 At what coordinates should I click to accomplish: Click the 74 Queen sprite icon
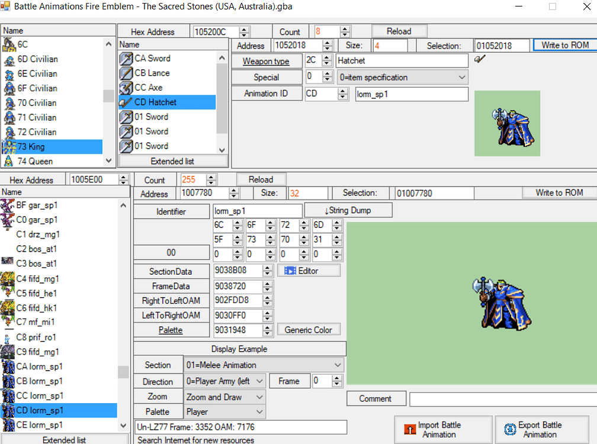coord(9,160)
